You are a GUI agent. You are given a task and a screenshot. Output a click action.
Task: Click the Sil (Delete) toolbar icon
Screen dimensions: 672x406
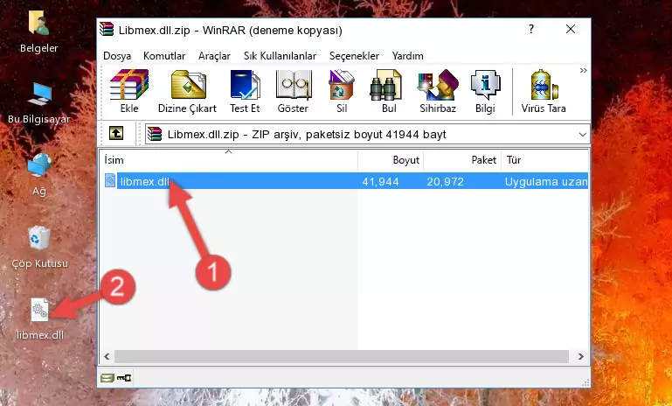point(342,91)
